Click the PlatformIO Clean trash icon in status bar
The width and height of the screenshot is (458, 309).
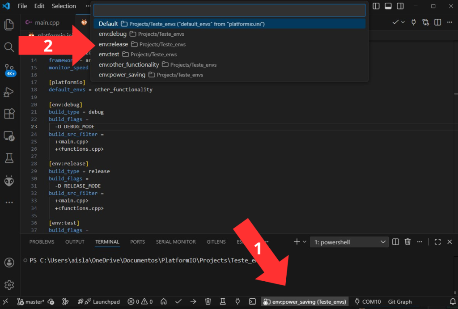click(208, 302)
